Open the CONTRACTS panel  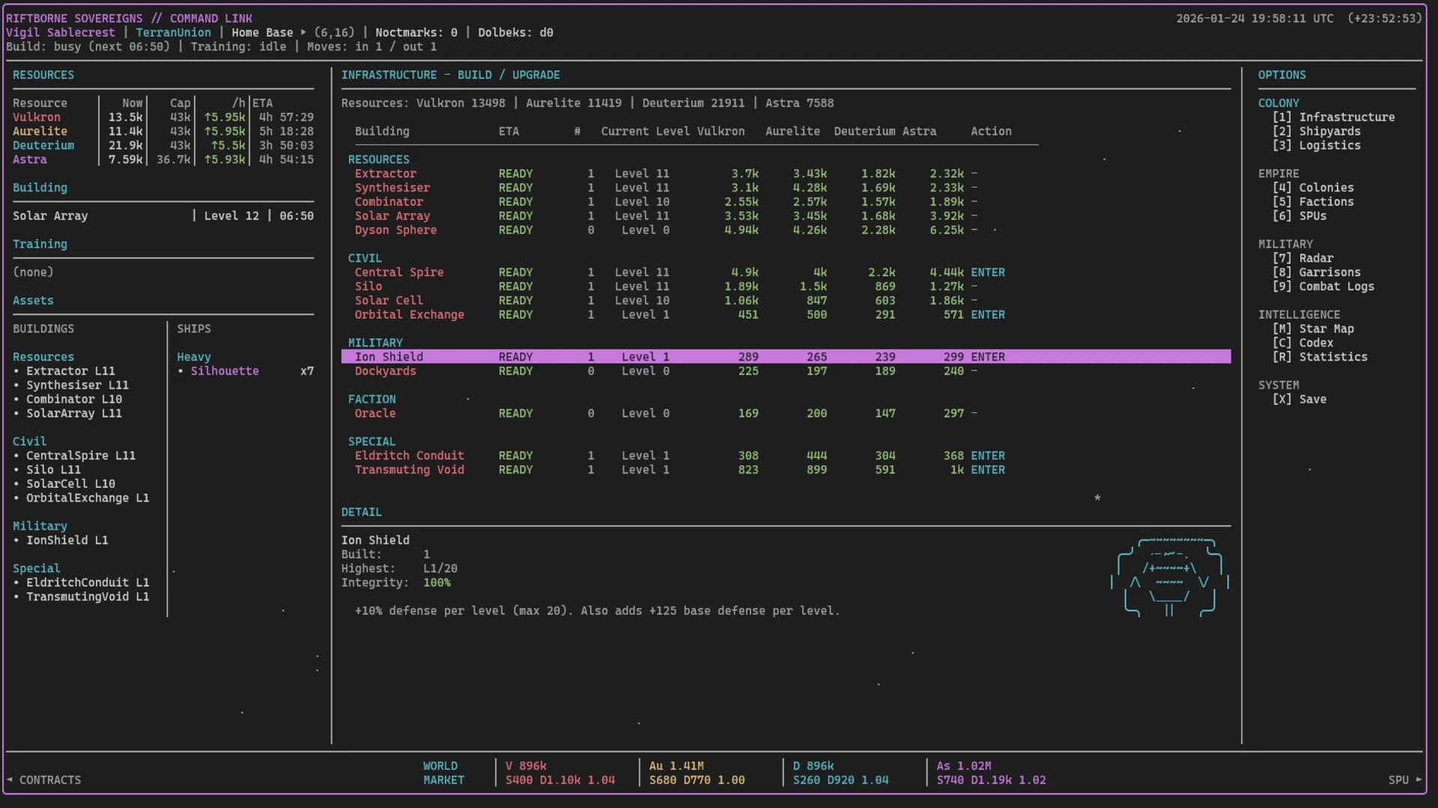51,780
